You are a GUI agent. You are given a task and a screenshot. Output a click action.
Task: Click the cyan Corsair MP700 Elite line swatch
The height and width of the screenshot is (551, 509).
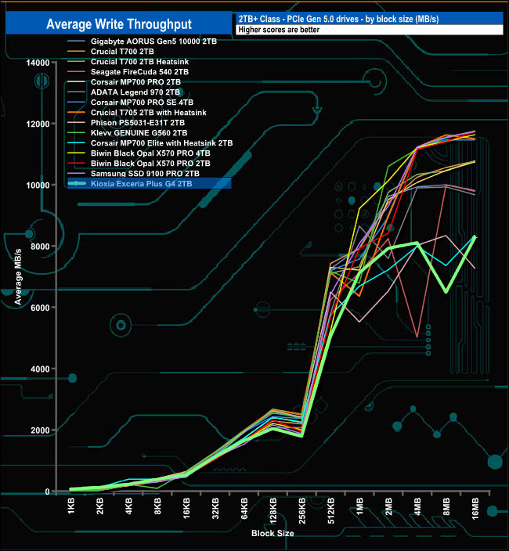(76, 143)
